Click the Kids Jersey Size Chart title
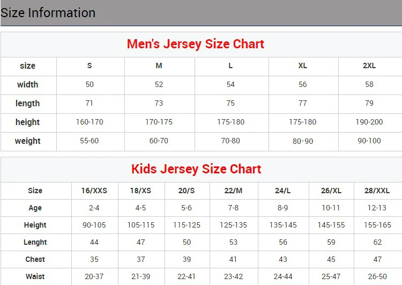Image resolution: width=402 pixels, height=285 pixels. click(196, 169)
